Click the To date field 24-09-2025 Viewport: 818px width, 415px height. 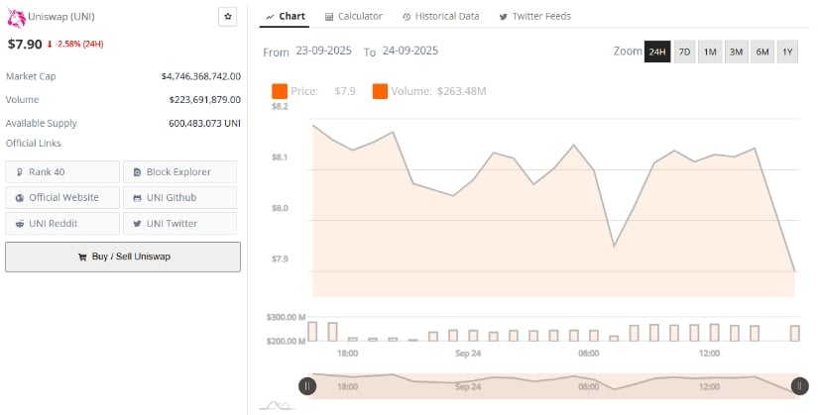(410, 52)
